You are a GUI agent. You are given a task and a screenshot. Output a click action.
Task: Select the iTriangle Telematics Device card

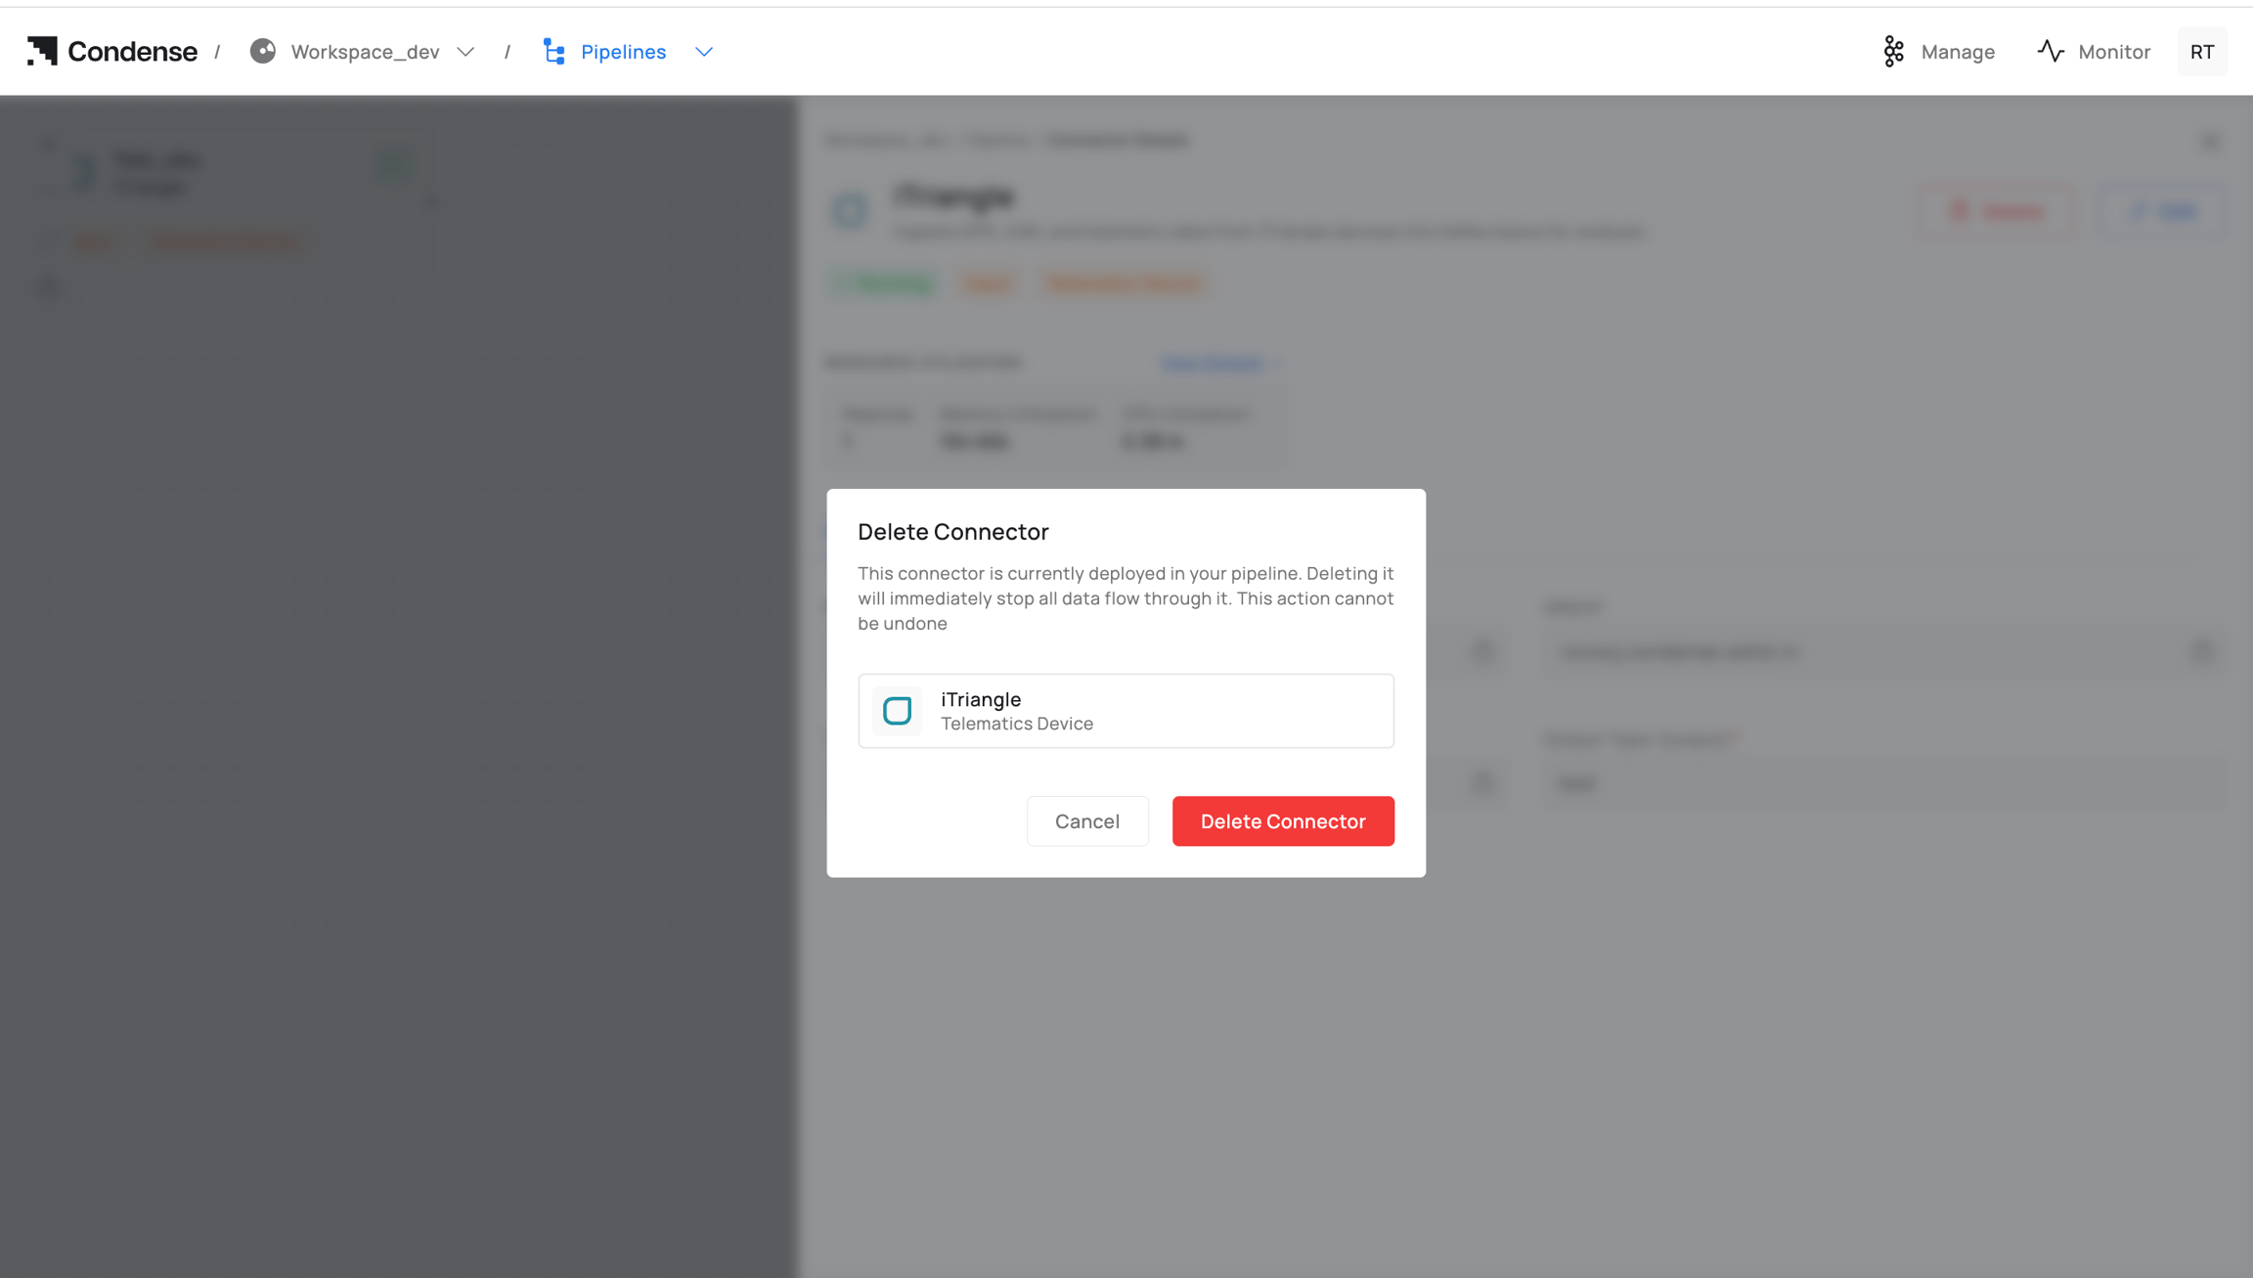coord(1126,711)
